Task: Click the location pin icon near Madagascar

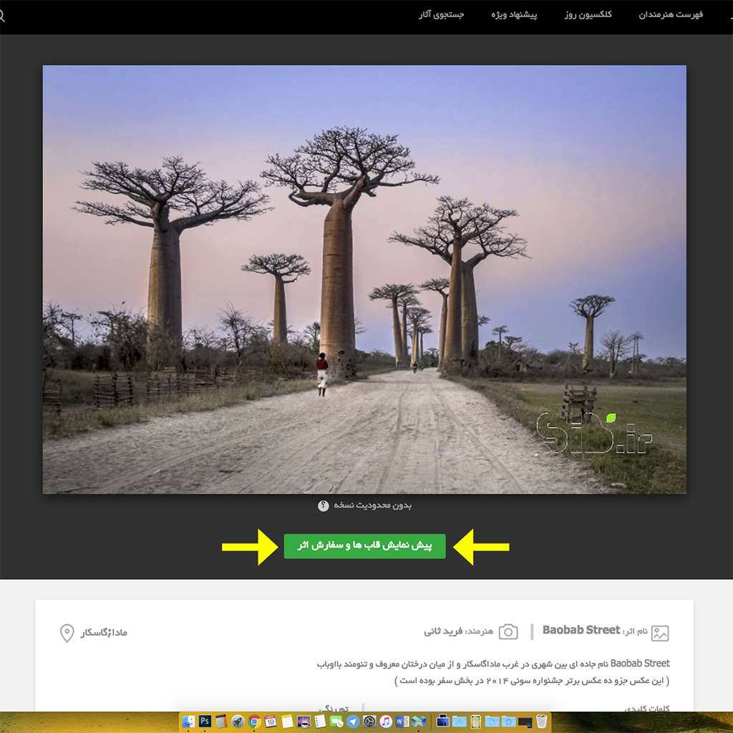Action: click(67, 633)
